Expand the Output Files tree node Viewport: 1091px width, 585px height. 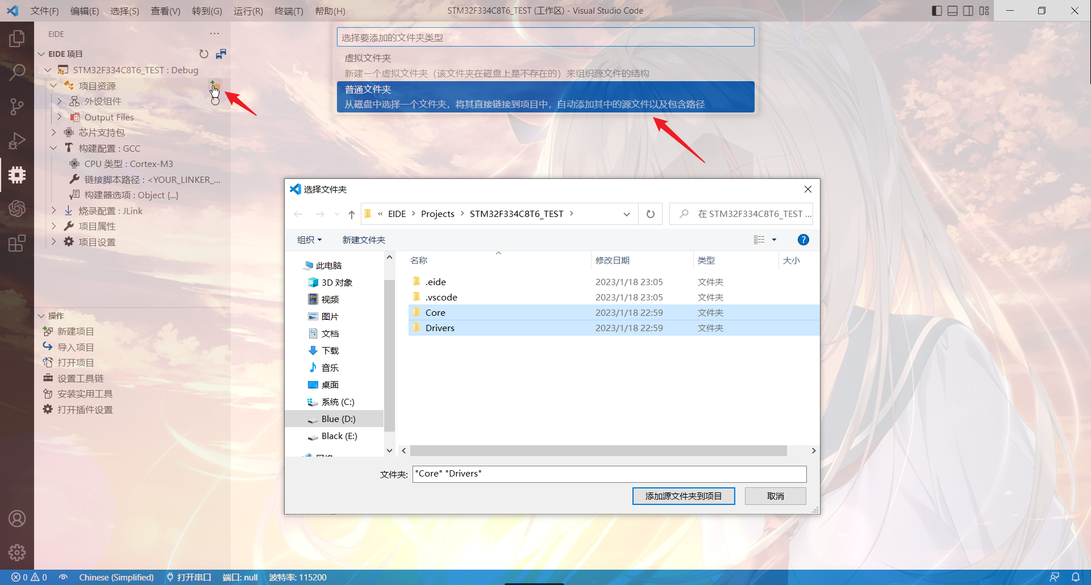click(x=60, y=117)
